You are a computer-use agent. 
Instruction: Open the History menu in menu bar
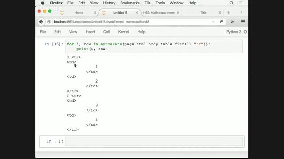(109, 3)
